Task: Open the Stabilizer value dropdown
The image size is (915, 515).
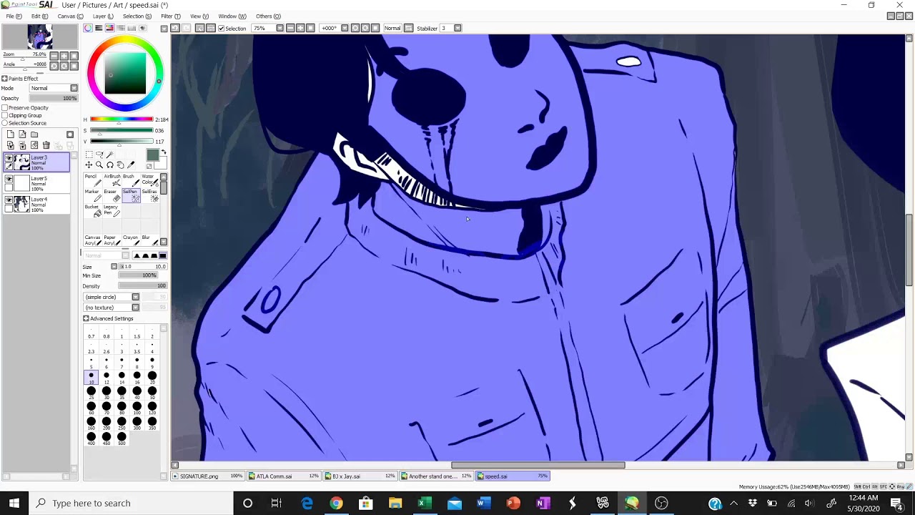Action: coord(457,28)
